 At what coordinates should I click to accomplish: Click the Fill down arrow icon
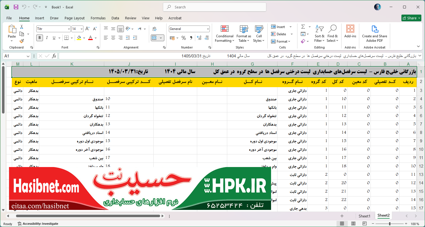(x=303, y=34)
